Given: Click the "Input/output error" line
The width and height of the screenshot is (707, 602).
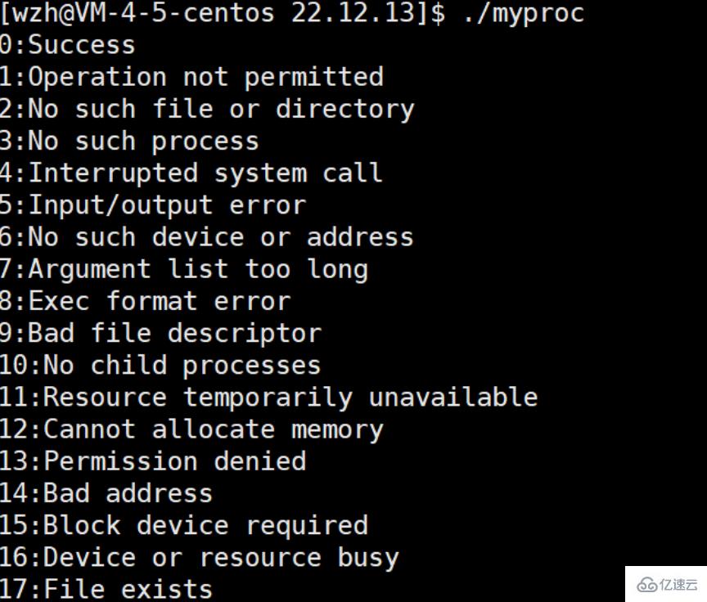Looking at the screenshot, I should pos(153,204).
